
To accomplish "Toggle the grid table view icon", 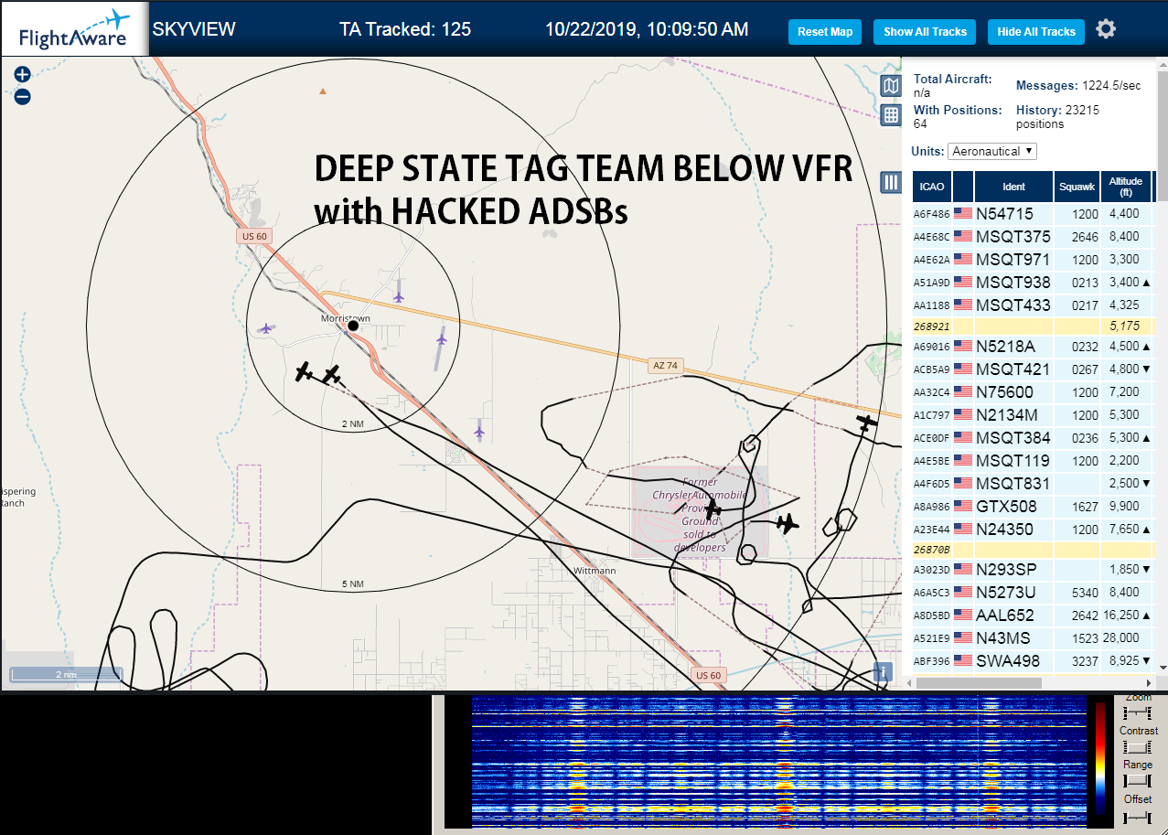I will click(x=891, y=114).
